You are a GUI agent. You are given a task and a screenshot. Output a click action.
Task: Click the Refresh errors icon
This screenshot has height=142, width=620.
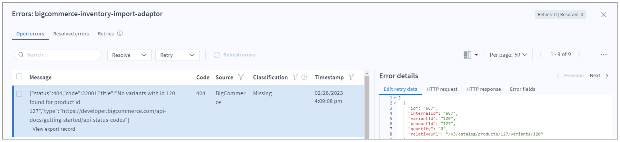click(217, 55)
